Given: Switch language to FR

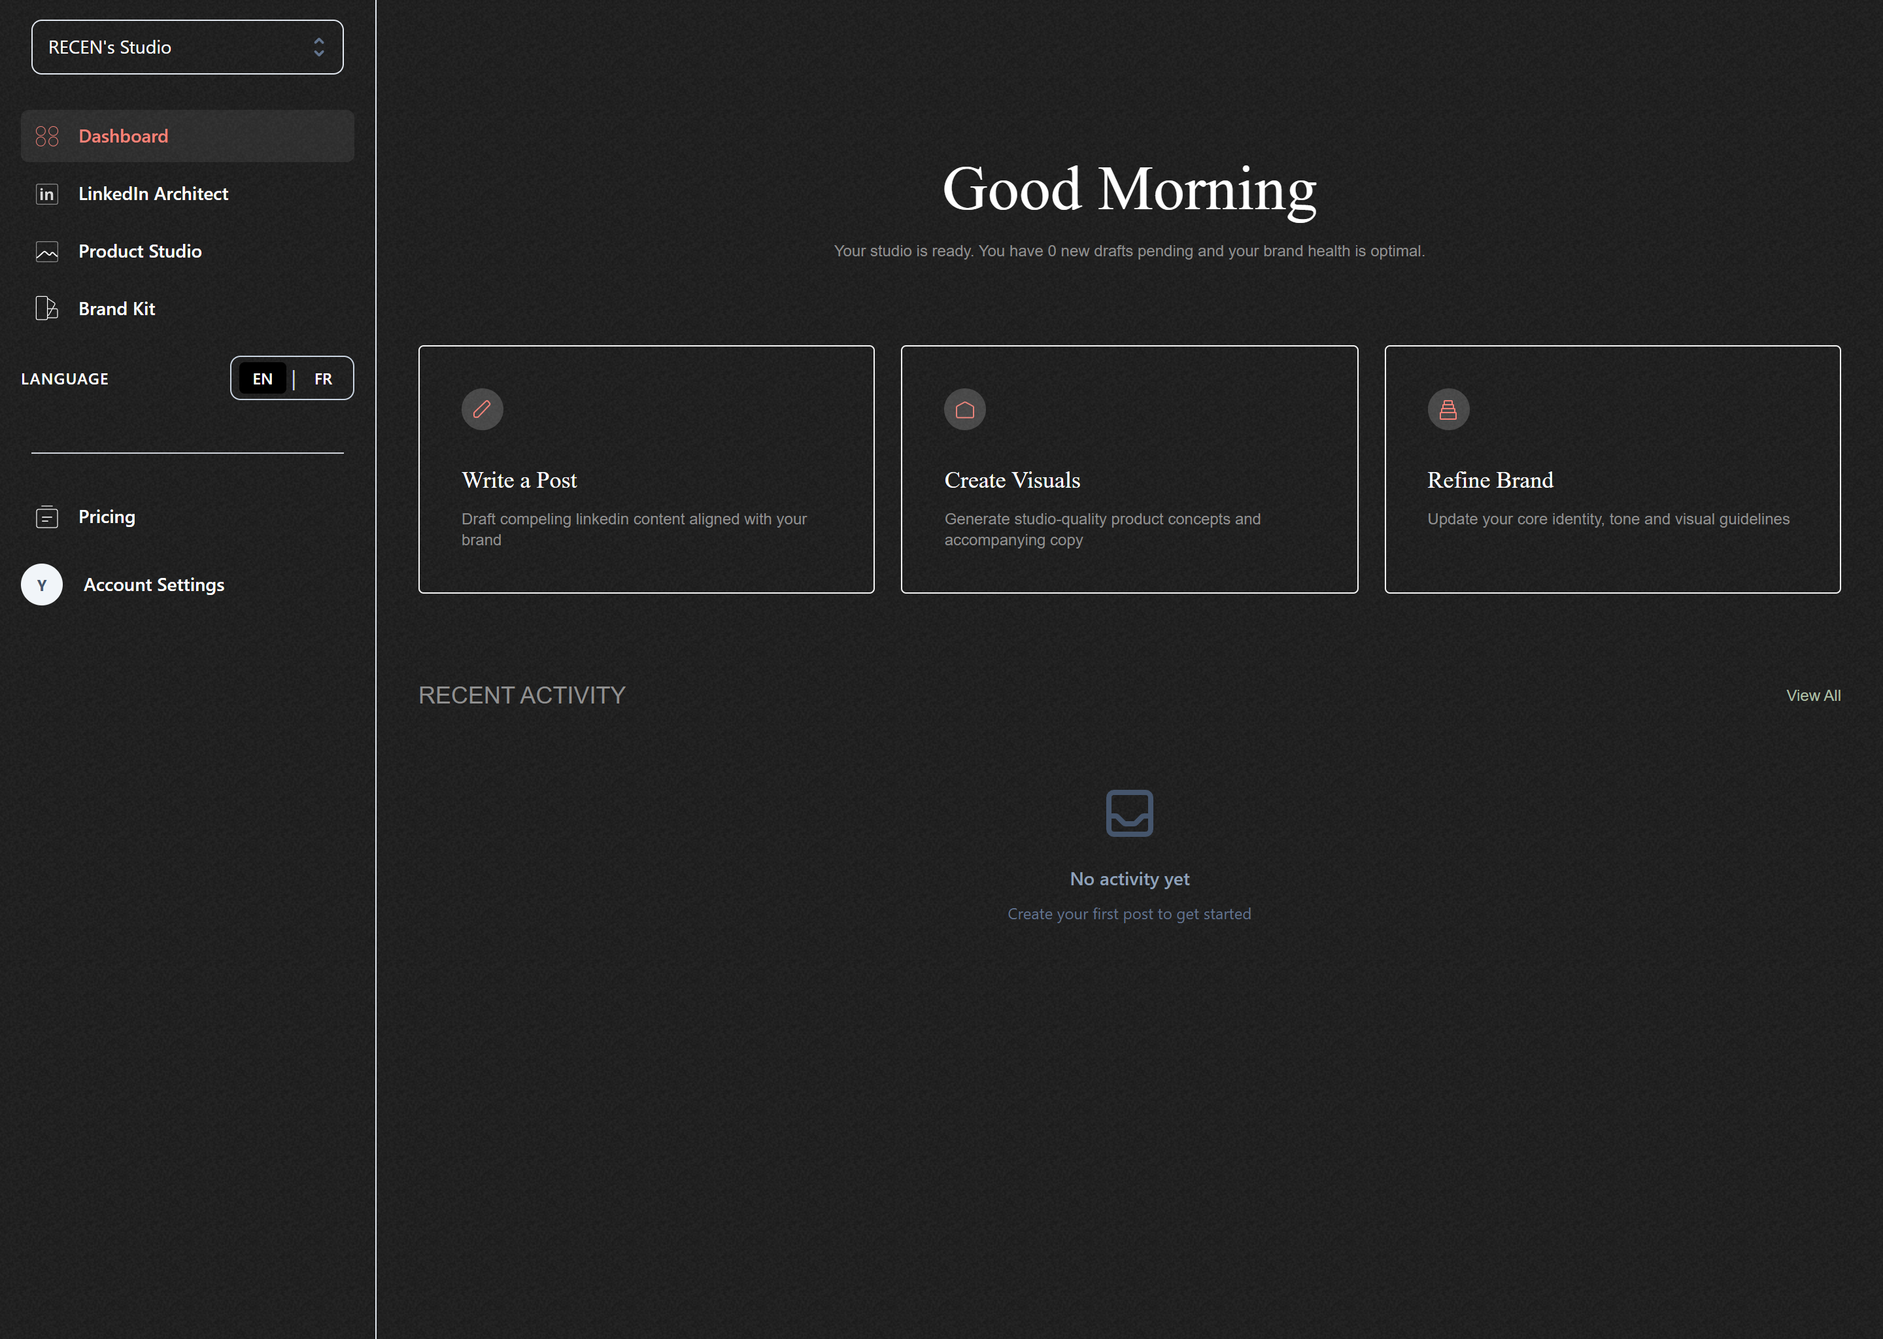Looking at the screenshot, I should tap(322, 378).
